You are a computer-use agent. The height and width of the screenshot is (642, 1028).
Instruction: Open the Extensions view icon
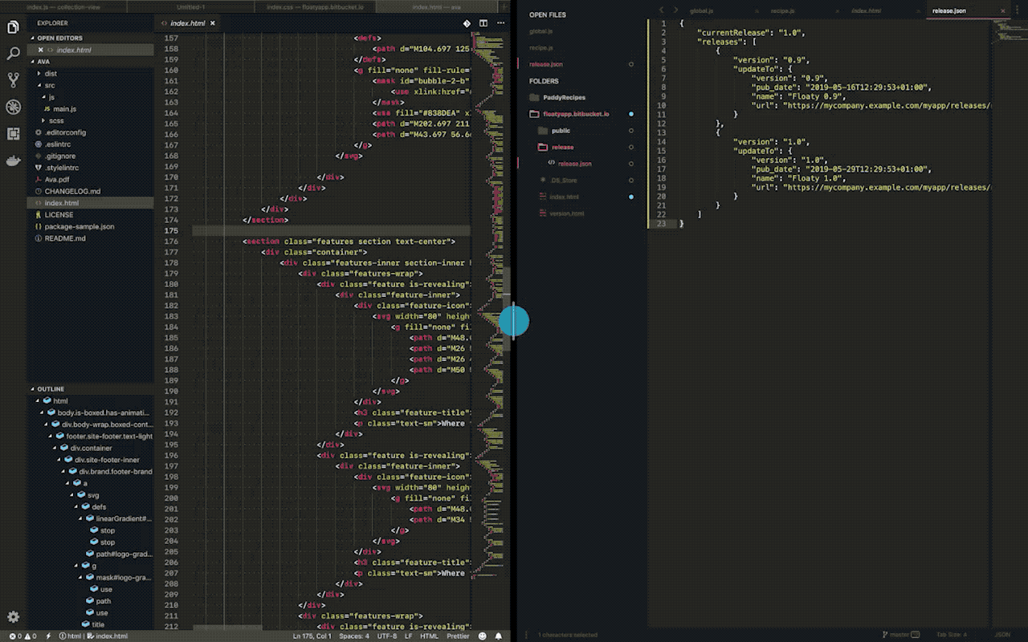click(13, 133)
